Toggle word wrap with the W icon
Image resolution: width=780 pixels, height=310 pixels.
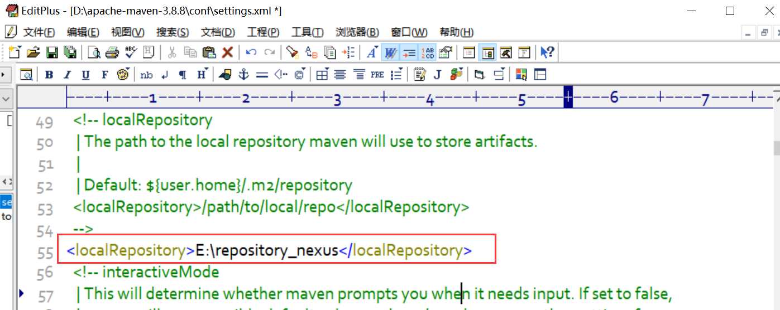point(390,52)
